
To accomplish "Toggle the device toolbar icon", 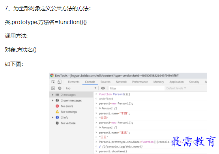I will click(60, 82).
